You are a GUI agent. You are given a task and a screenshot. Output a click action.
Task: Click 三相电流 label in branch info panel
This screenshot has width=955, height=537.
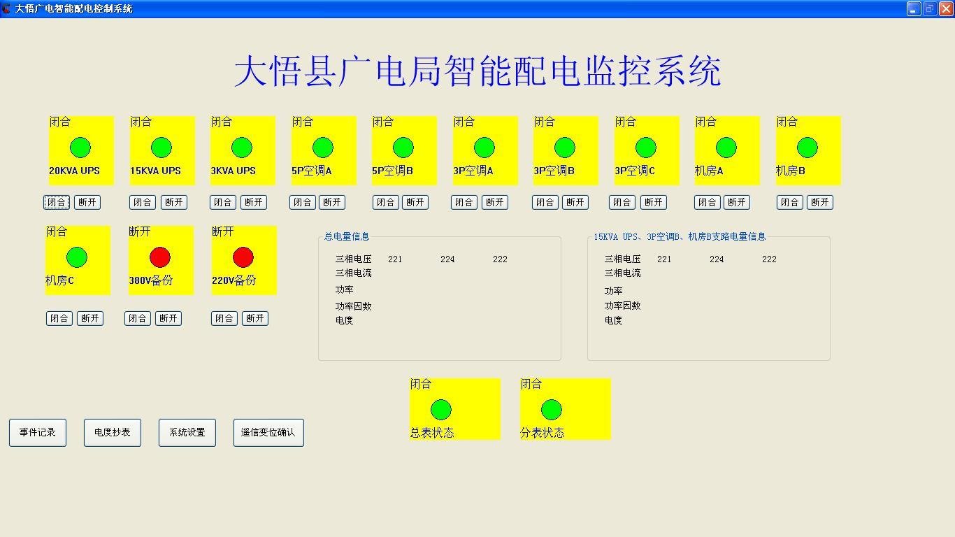tap(623, 273)
